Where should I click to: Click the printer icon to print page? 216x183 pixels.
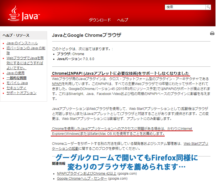point(212,33)
